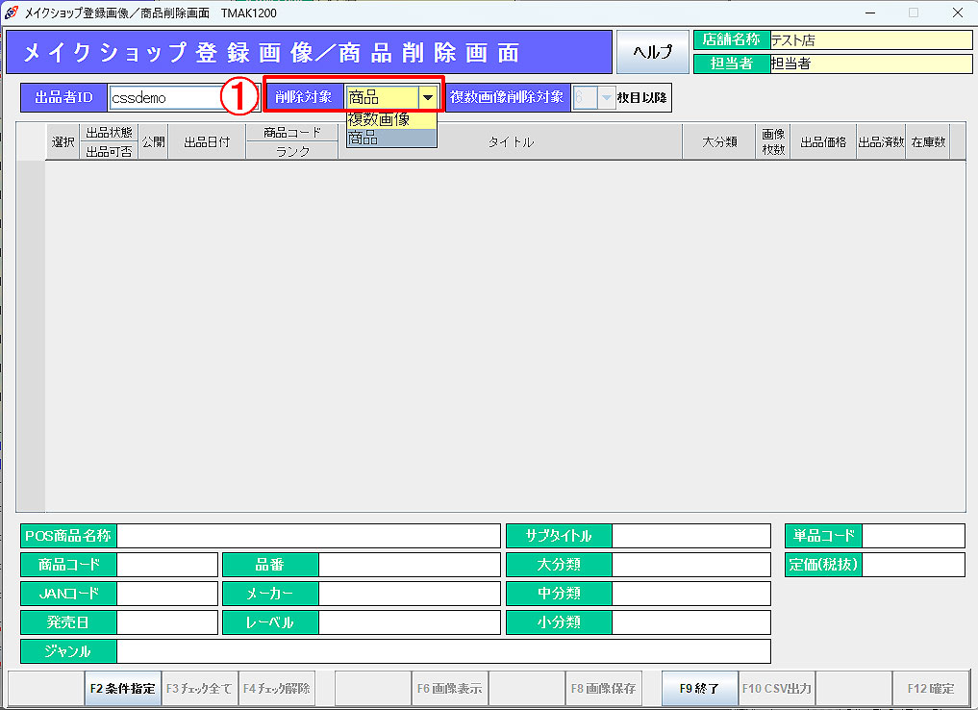Open the 削除対象 dropdown arrow
The image size is (978, 710).
click(x=428, y=97)
